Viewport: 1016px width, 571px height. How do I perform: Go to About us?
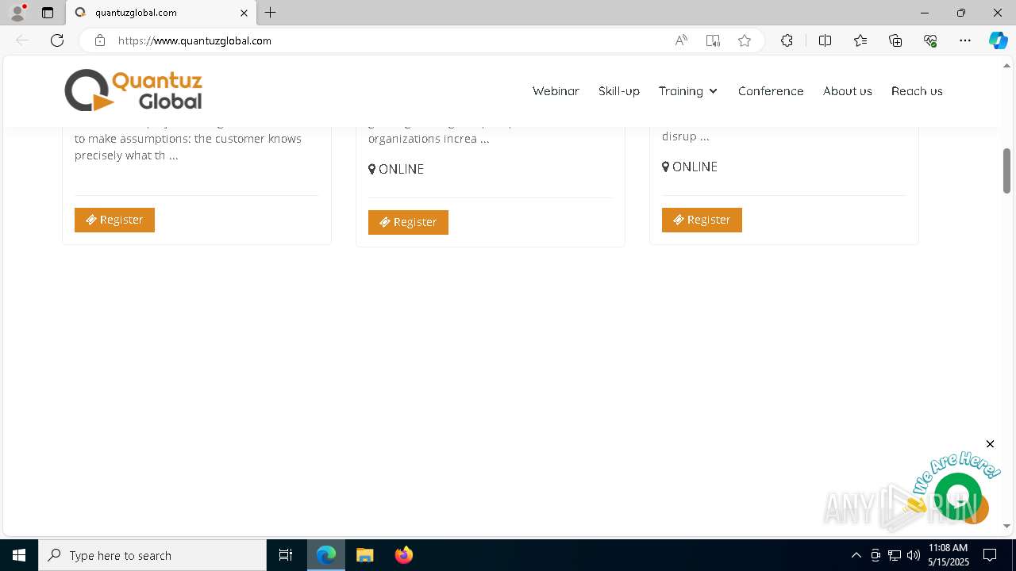coord(848,91)
